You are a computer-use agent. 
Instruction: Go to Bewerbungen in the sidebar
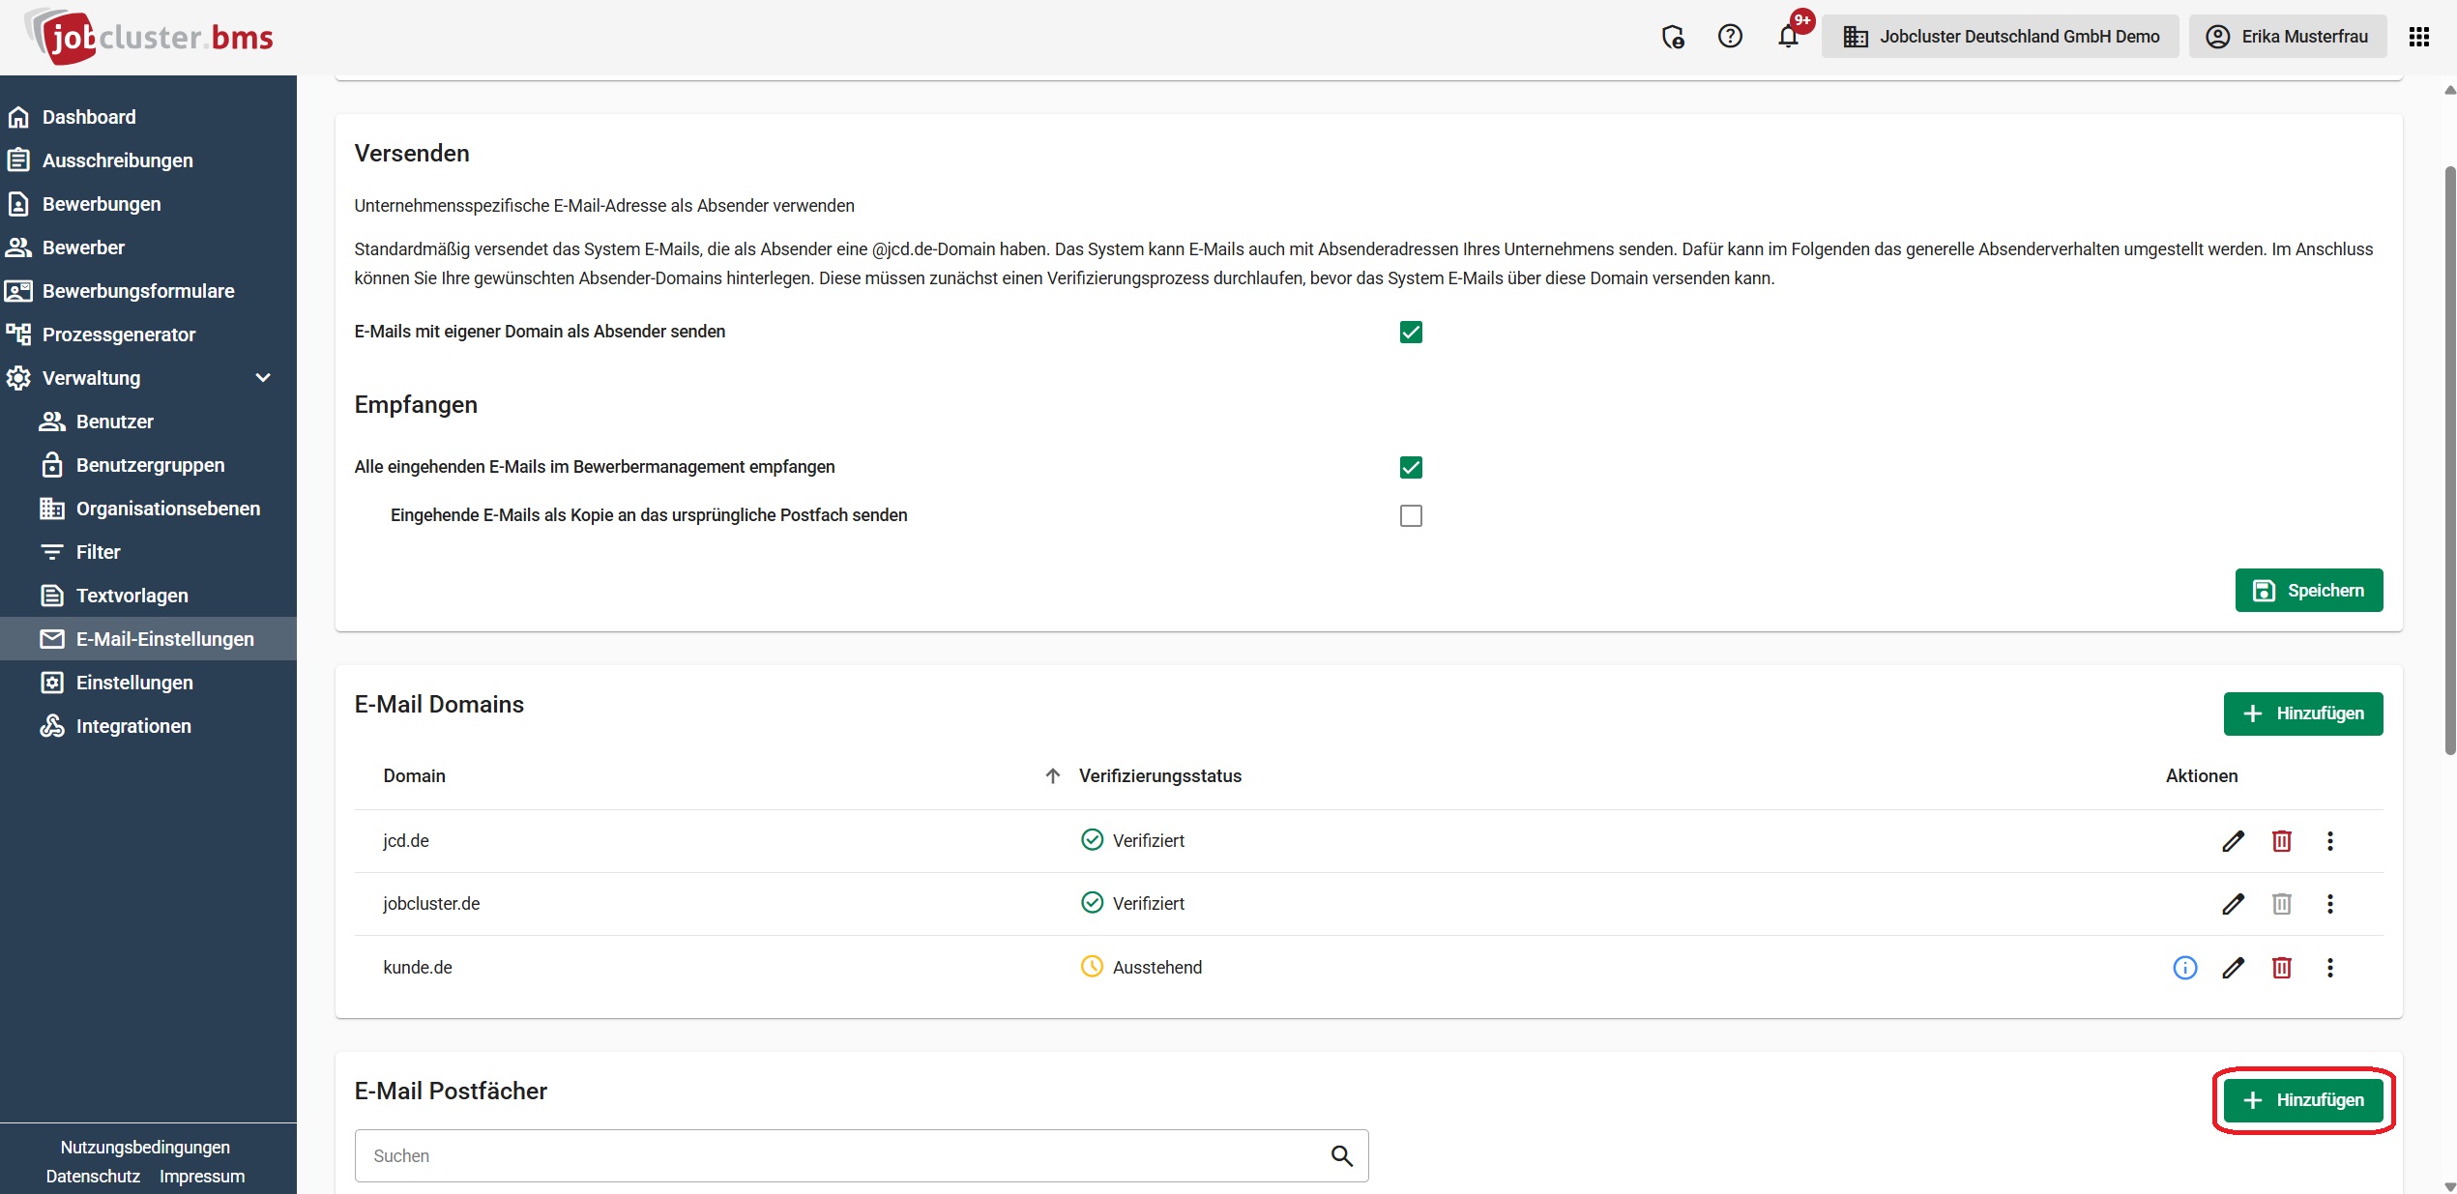pyautogui.click(x=102, y=204)
